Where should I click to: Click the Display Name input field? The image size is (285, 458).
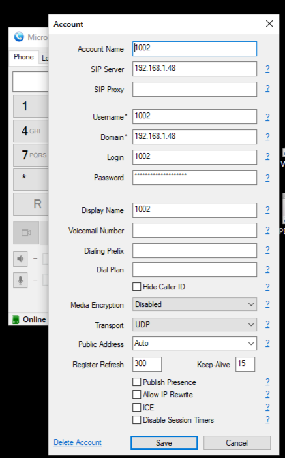tap(194, 210)
